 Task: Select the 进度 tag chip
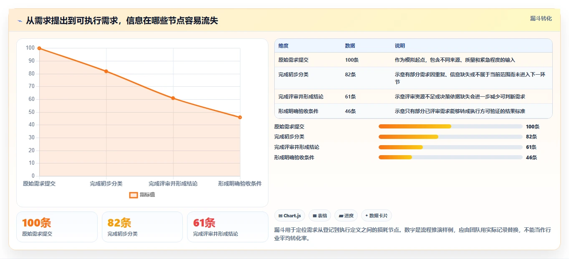[x=346, y=216]
